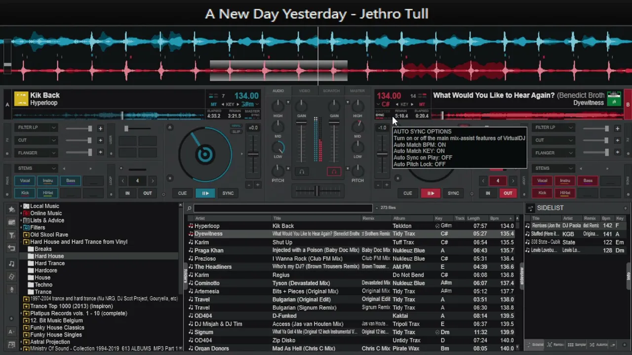This screenshot has height=355, width=632.
Task: Click deck A eject button beside jog wheel
Action: 170,127
